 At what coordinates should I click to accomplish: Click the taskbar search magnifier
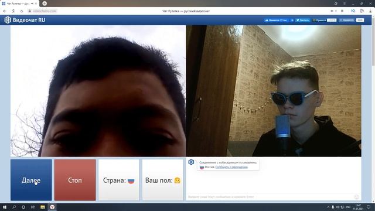(14, 207)
